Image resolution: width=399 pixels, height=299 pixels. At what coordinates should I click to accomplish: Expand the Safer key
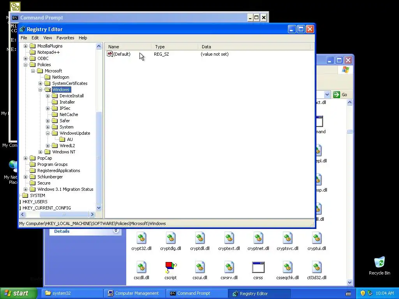(x=48, y=121)
